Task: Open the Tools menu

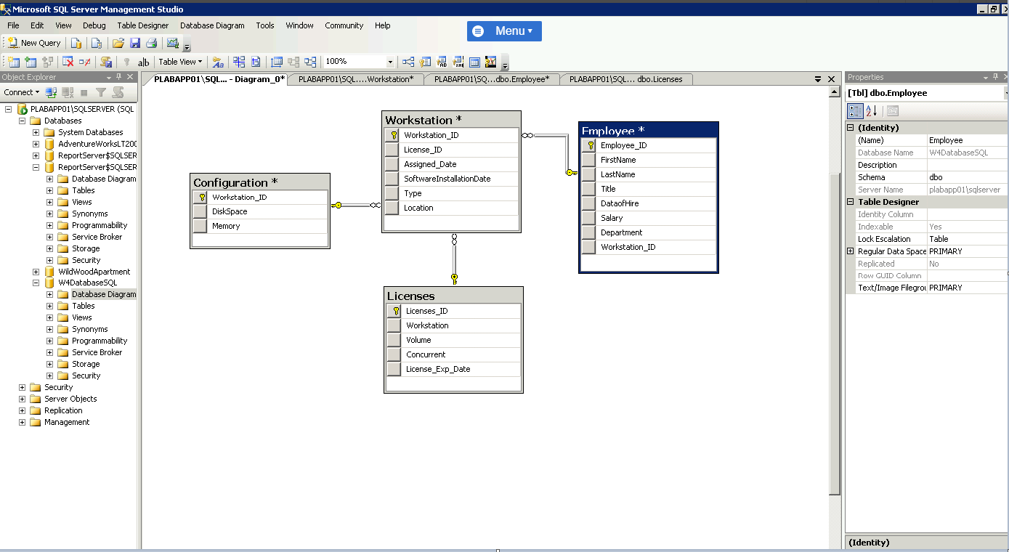Action: [x=265, y=25]
